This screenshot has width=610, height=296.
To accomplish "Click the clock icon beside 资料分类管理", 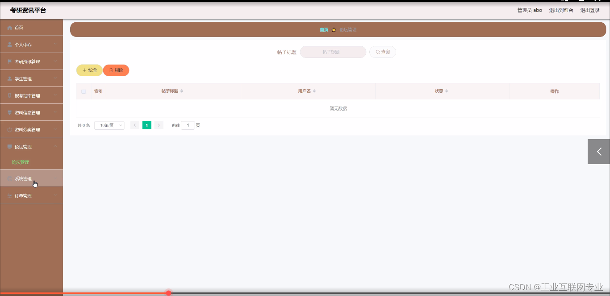I will point(9,129).
